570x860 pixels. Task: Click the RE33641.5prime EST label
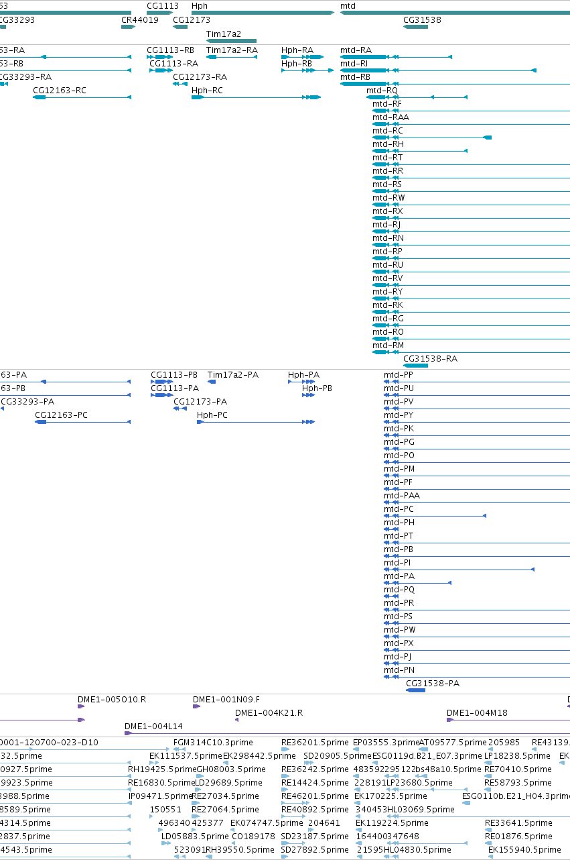[x=518, y=823]
